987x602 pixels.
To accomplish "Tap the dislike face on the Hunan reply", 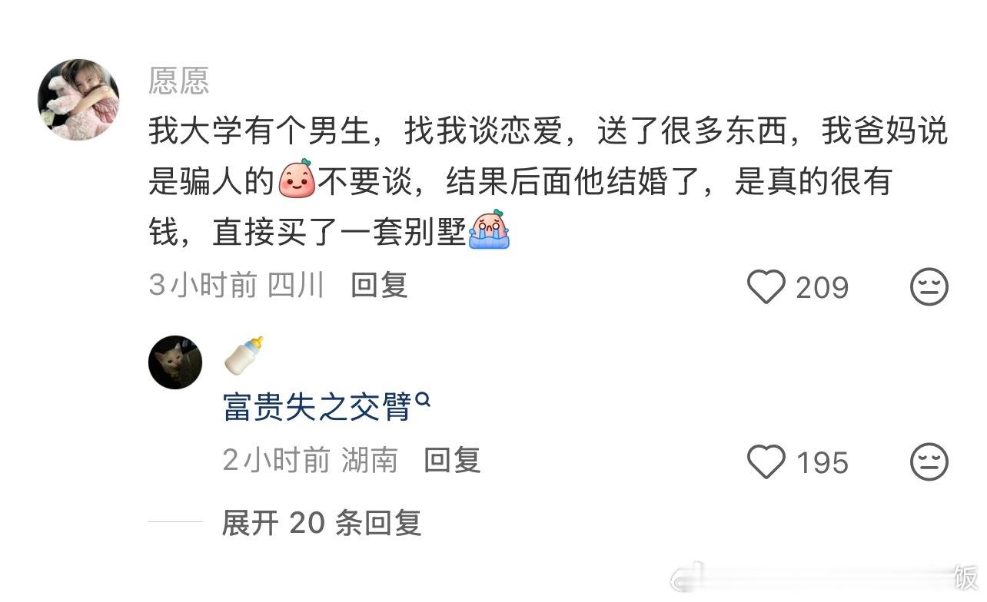I will (x=929, y=462).
